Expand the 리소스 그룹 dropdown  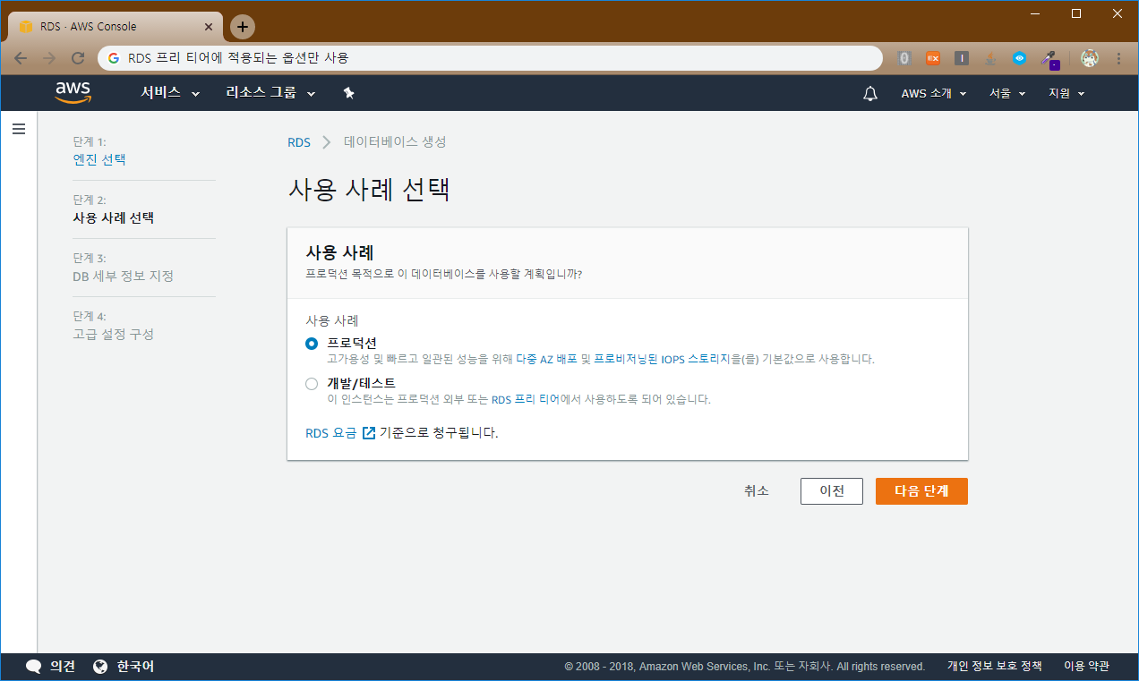270,93
